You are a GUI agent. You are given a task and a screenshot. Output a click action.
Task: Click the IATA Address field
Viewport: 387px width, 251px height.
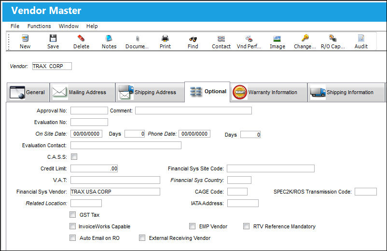(243, 203)
